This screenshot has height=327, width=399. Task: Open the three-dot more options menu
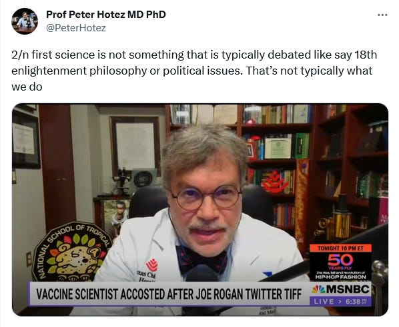point(382,15)
